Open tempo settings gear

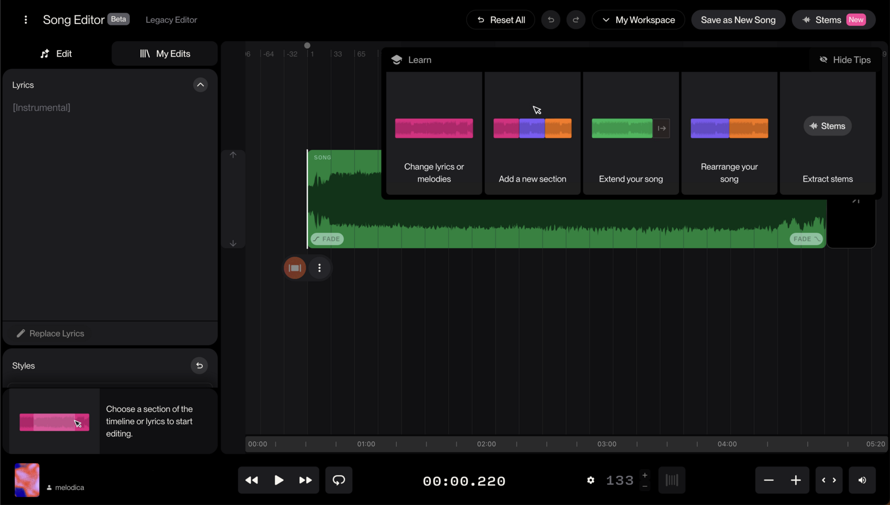coord(591,480)
